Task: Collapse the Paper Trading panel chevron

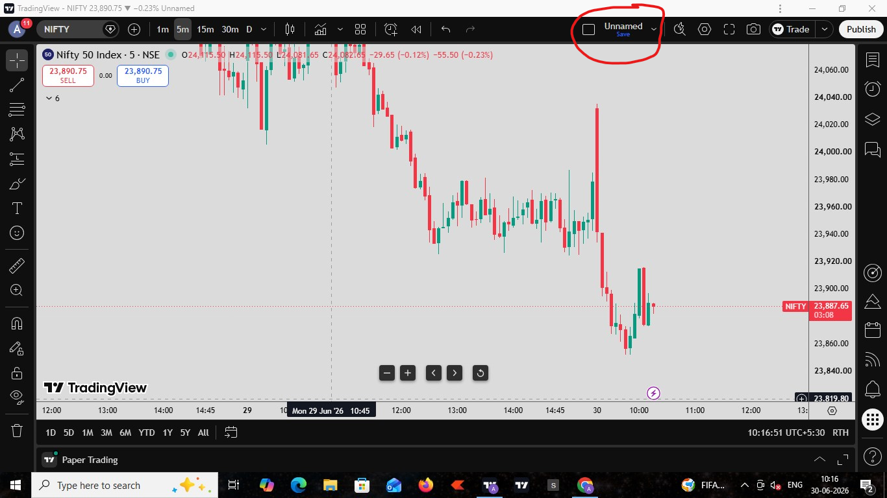Action: click(819, 460)
